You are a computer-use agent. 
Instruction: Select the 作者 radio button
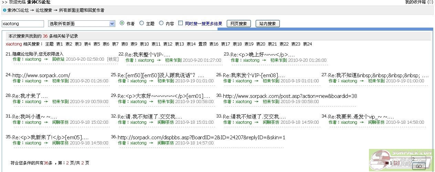tap(122, 23)
